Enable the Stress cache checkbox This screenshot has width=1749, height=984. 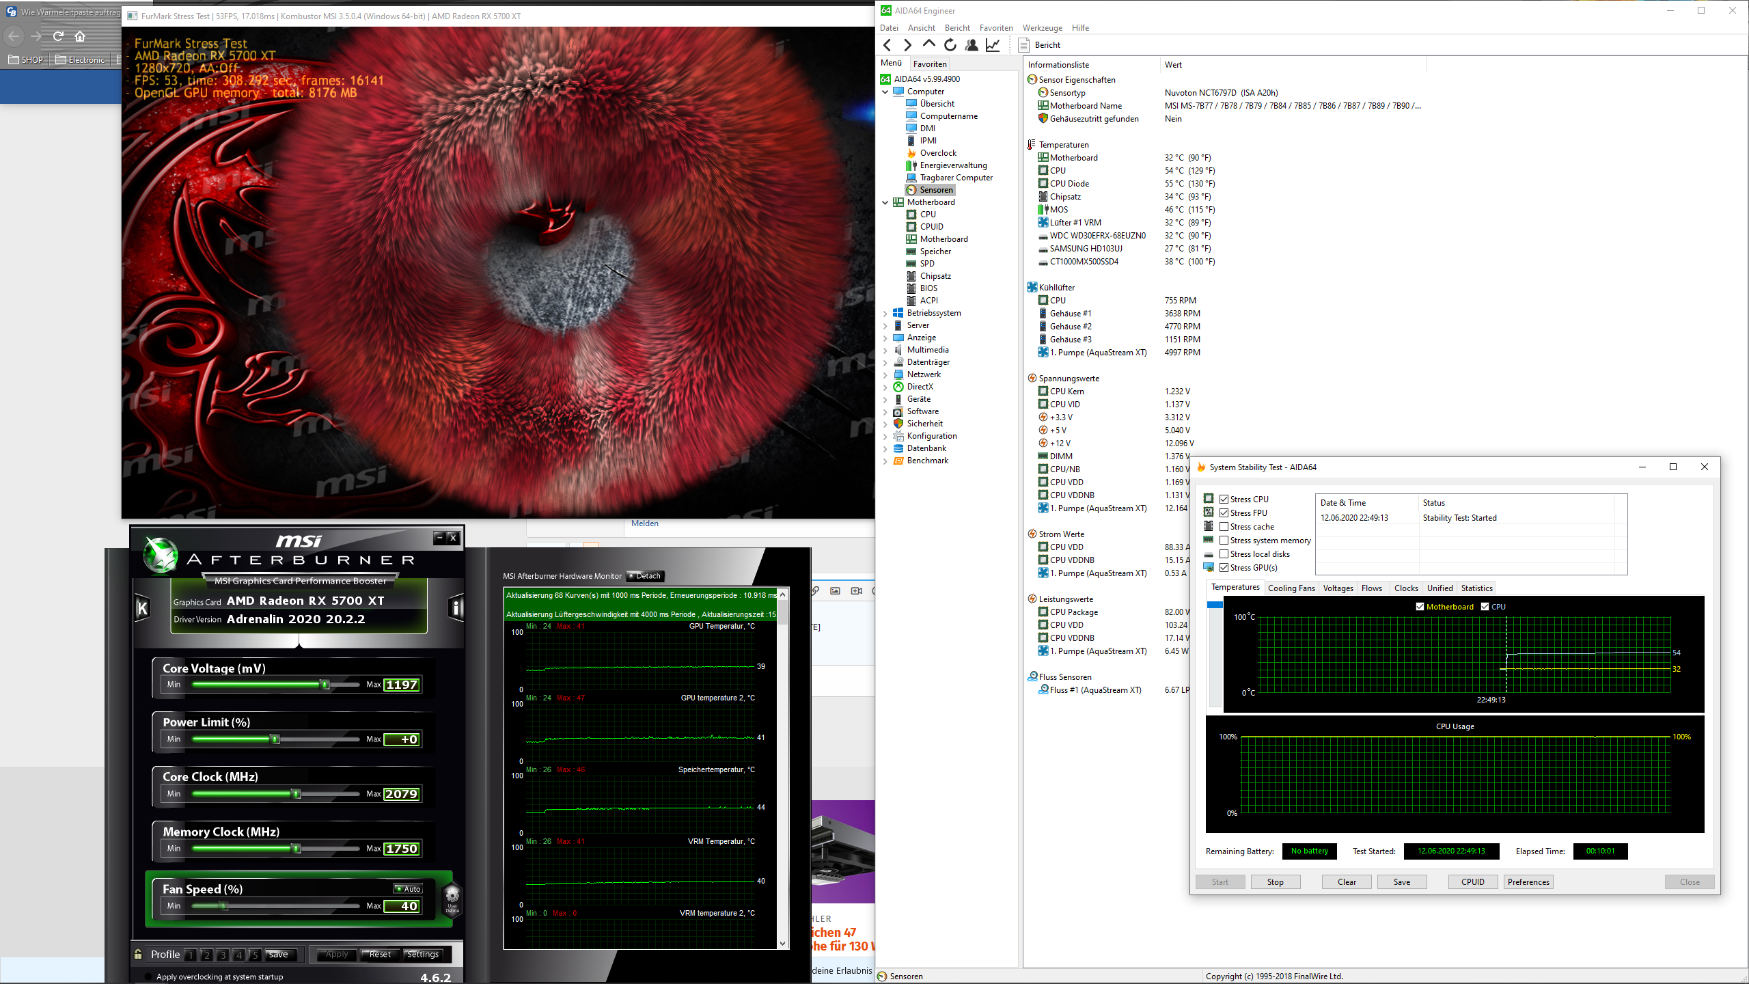1224,527
